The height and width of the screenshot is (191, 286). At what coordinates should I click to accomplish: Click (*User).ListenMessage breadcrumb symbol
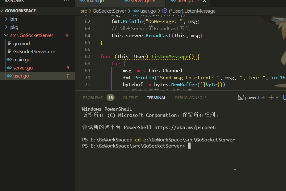[192, 11]
